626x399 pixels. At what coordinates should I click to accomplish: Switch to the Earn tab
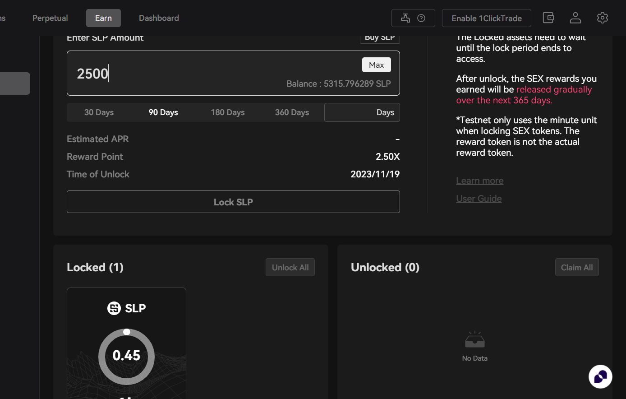pos(103,18)
